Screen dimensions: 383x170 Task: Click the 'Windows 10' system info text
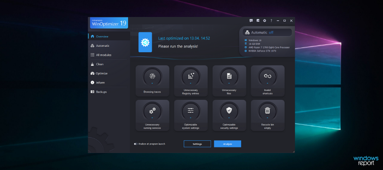pyautogui.click(x=255, y=40)
